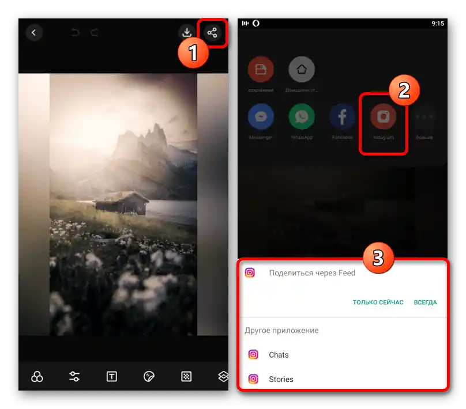This screenshot has height=409, width=466.
Task: Tap the sound-bars status bar icon
Action: [245, 23]
